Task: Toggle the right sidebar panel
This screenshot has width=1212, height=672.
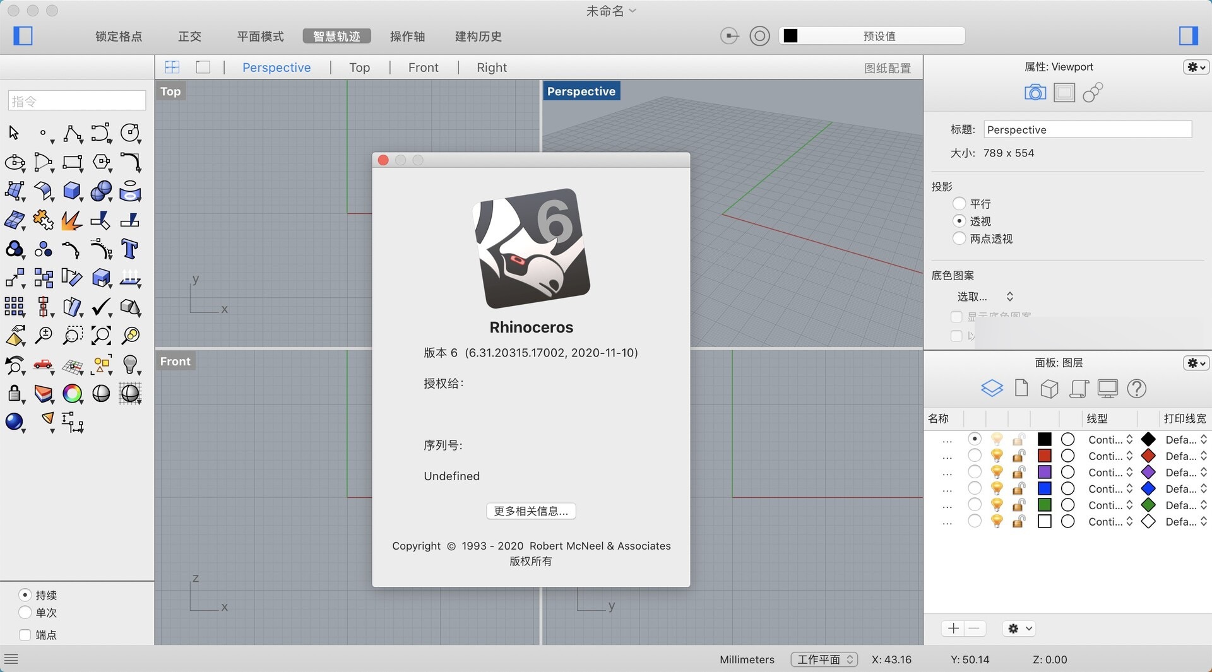Action: (x=1188, y=36)
